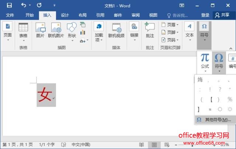The width and height of the screenshot is (236, 149).
Task: Insert the left parenthesis symbol
Action: point(201,99)
